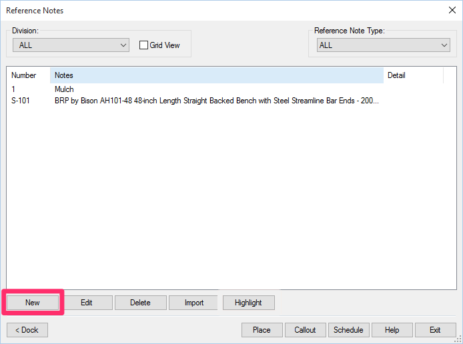
Task: Dock the dialog with < Dock
Action: pyautogui.click(x=27, y=330)
